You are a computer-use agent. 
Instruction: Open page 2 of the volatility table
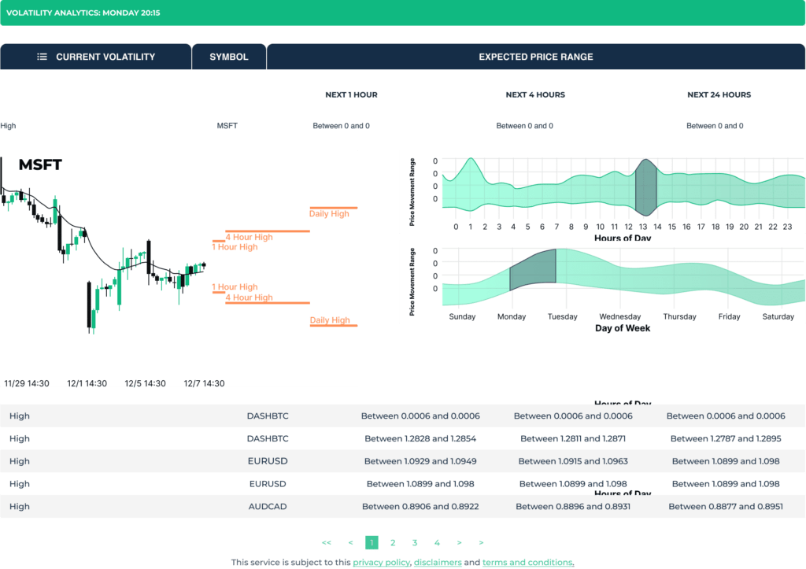click(392, 542)
